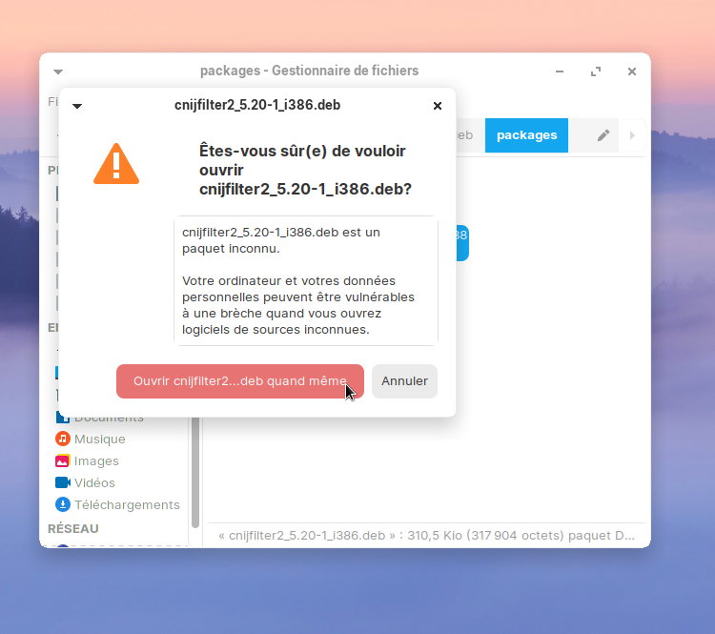This screenshot has width=715, height=634.
Task: Select the warning message text box
Action: pyautogui.click(x=306, y=281)
